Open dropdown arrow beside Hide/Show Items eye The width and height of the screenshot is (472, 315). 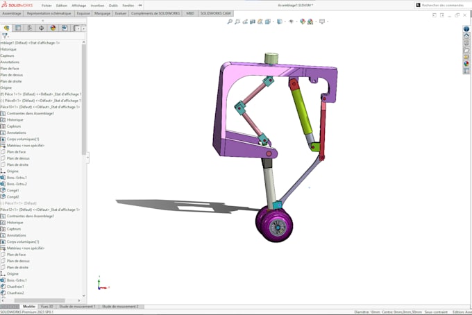click(x=296, y=22)
